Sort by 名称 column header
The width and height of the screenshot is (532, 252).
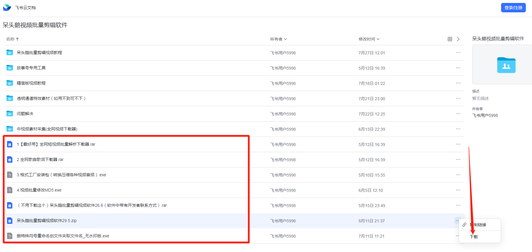[12, 39]
